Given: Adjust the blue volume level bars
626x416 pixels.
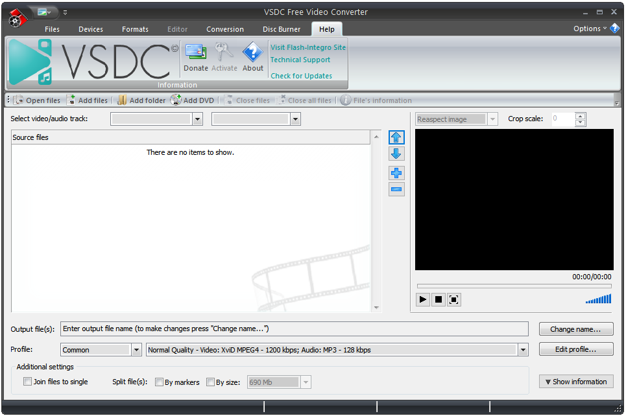Looking at the screenshot, I should 598,299.
